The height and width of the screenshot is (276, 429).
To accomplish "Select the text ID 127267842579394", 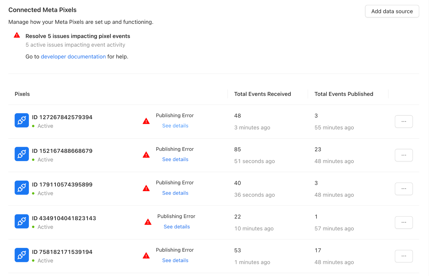I will (x=62, y=117).
